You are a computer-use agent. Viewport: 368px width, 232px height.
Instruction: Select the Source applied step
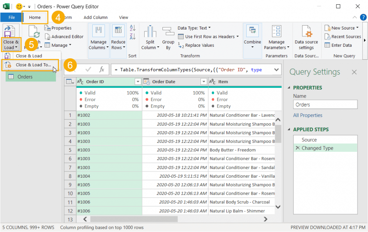click(x=325, y=140)
